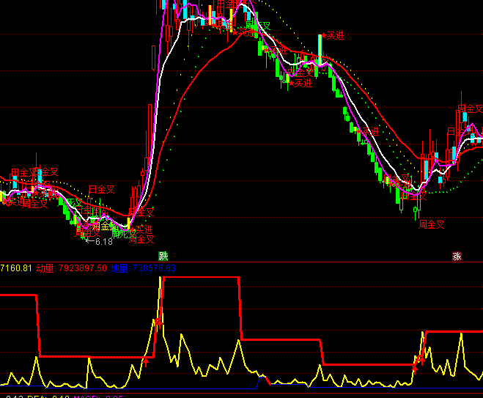The image size is (483, 398).
Task: Click the 7160.81 value in the indicator header
Action: tap(16, 268)
